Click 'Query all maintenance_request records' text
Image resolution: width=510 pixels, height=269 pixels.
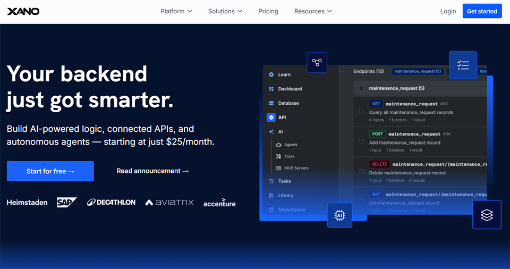click(x=411, y=112)
